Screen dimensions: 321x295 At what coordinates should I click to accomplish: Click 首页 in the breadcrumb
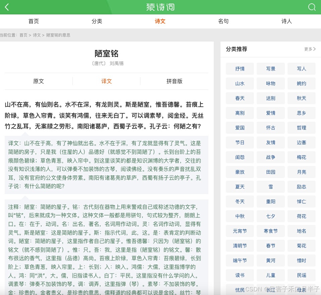coord(23,35)
